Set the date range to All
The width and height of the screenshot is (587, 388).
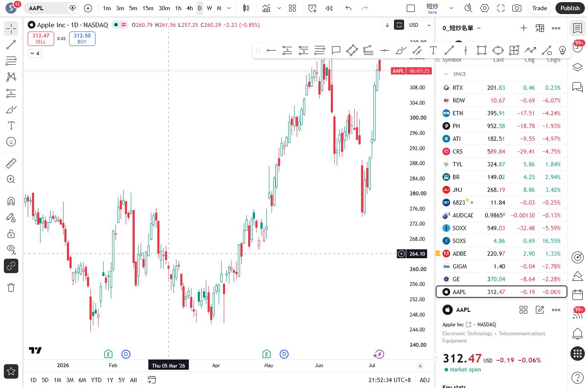(133, 380)
